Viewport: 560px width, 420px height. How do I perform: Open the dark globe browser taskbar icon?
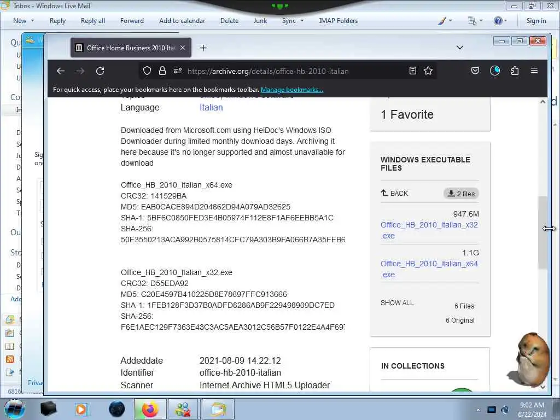(x=116, y=409)
